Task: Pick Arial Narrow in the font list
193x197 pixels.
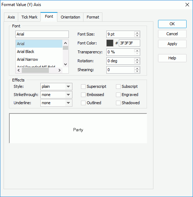Action: coord(39,59)
